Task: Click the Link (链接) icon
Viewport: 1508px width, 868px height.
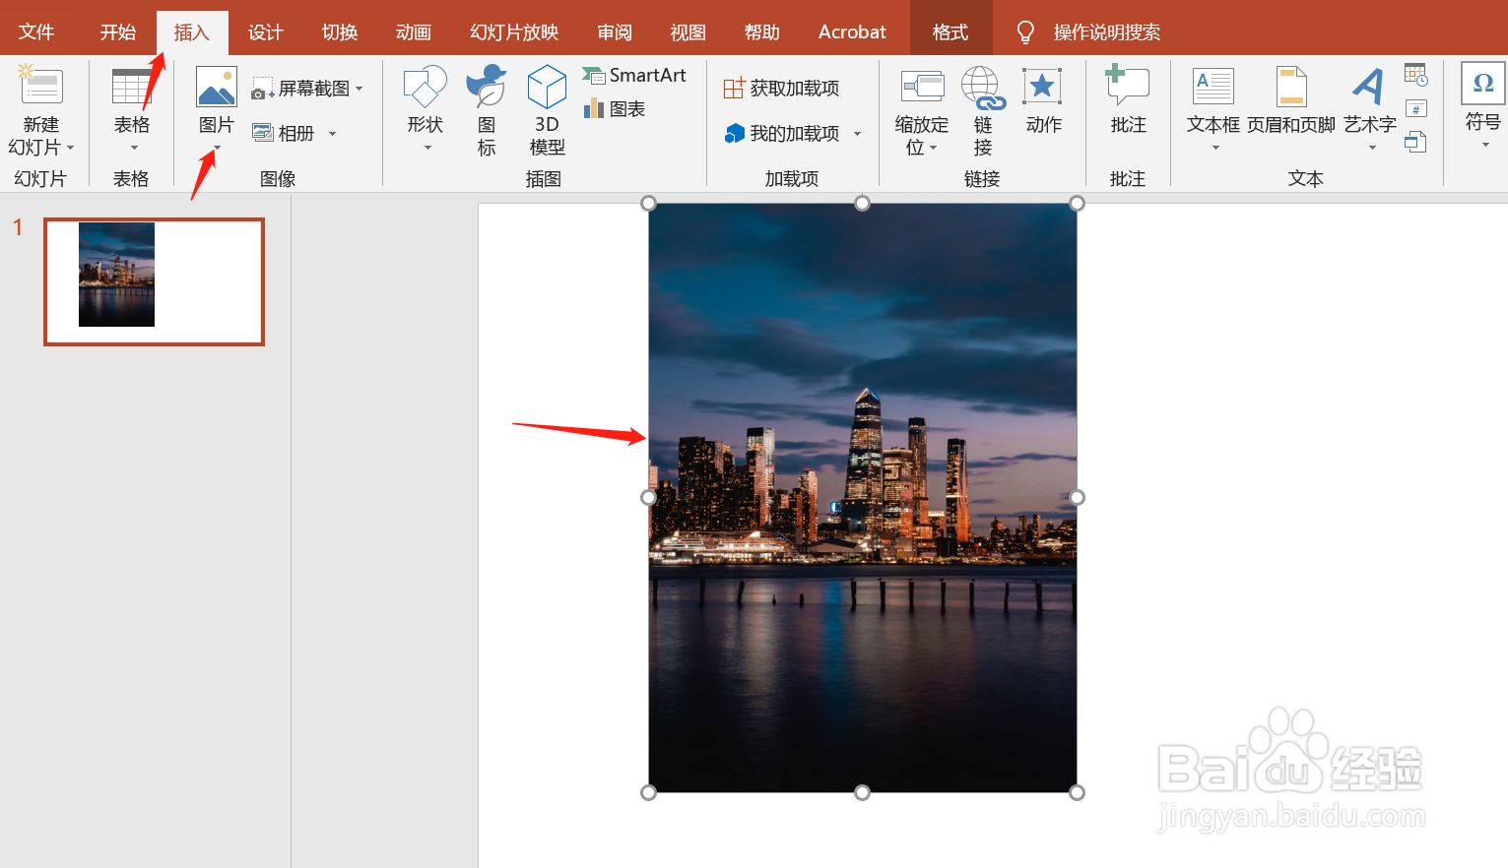Action: pos(982,88)
